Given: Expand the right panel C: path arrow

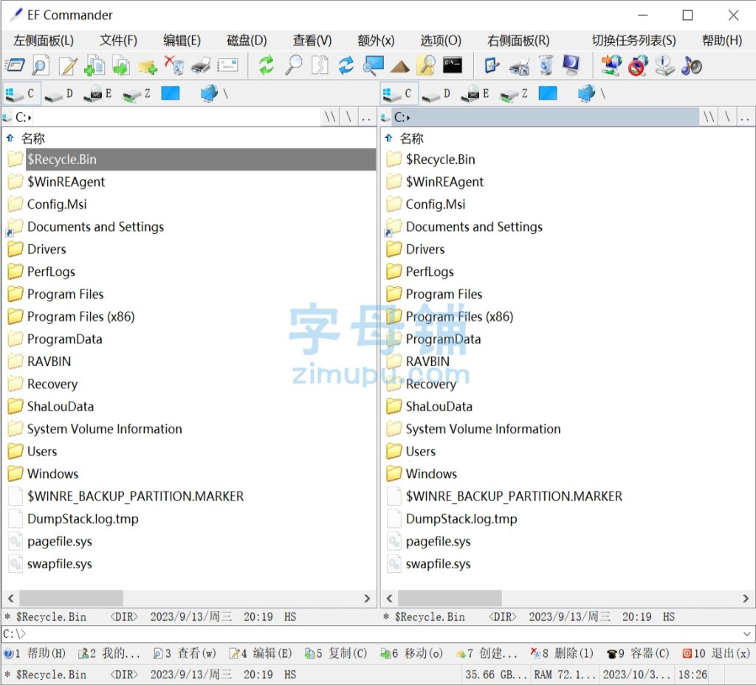Looking at the screenshot, I should click(x=408, y=117).
